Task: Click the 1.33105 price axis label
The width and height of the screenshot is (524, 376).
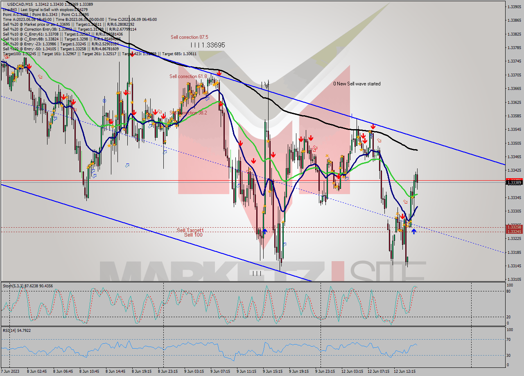Action: click(514, 280)
